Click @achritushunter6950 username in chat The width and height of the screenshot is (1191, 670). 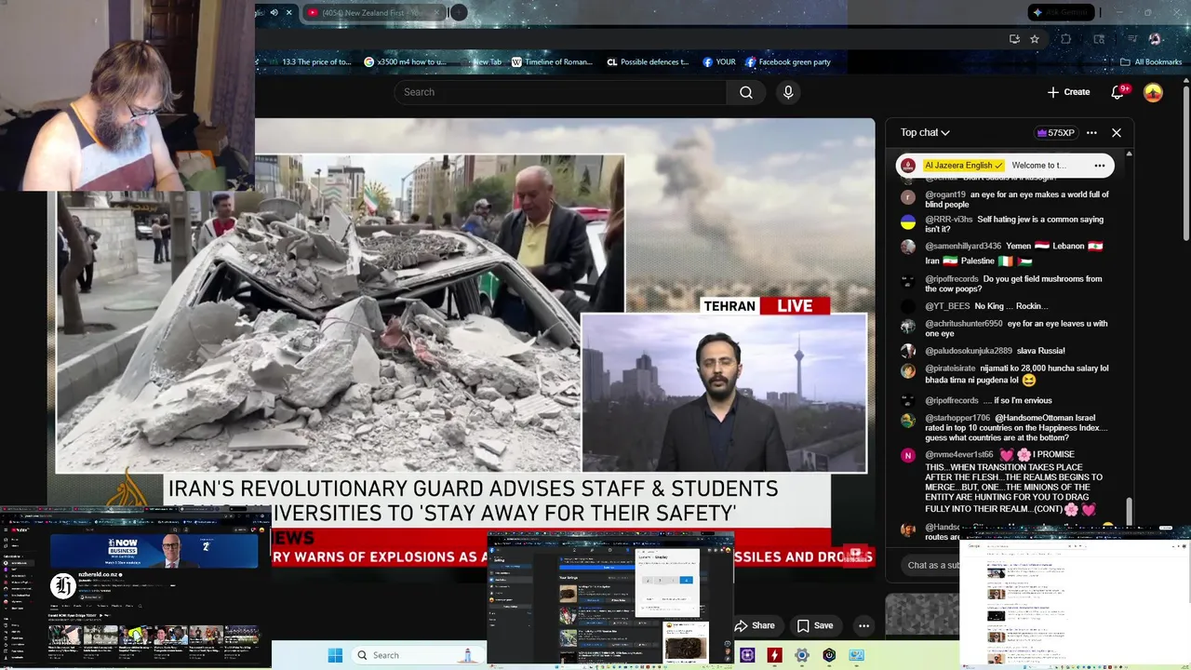click(964, 324)
